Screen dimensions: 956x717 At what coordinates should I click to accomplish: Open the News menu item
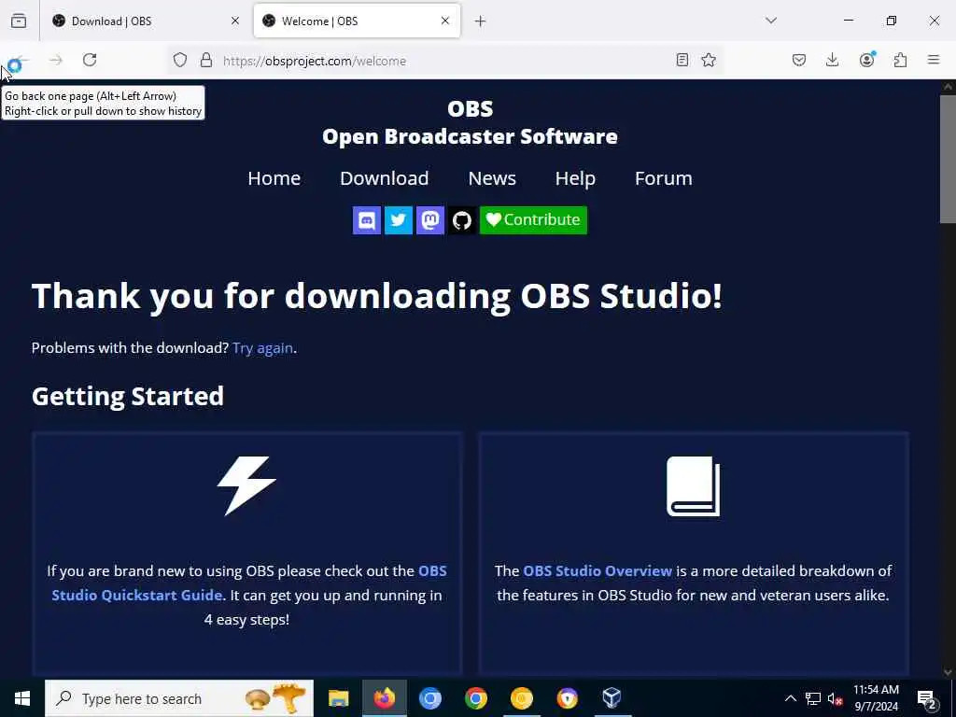tap(492, 178)
